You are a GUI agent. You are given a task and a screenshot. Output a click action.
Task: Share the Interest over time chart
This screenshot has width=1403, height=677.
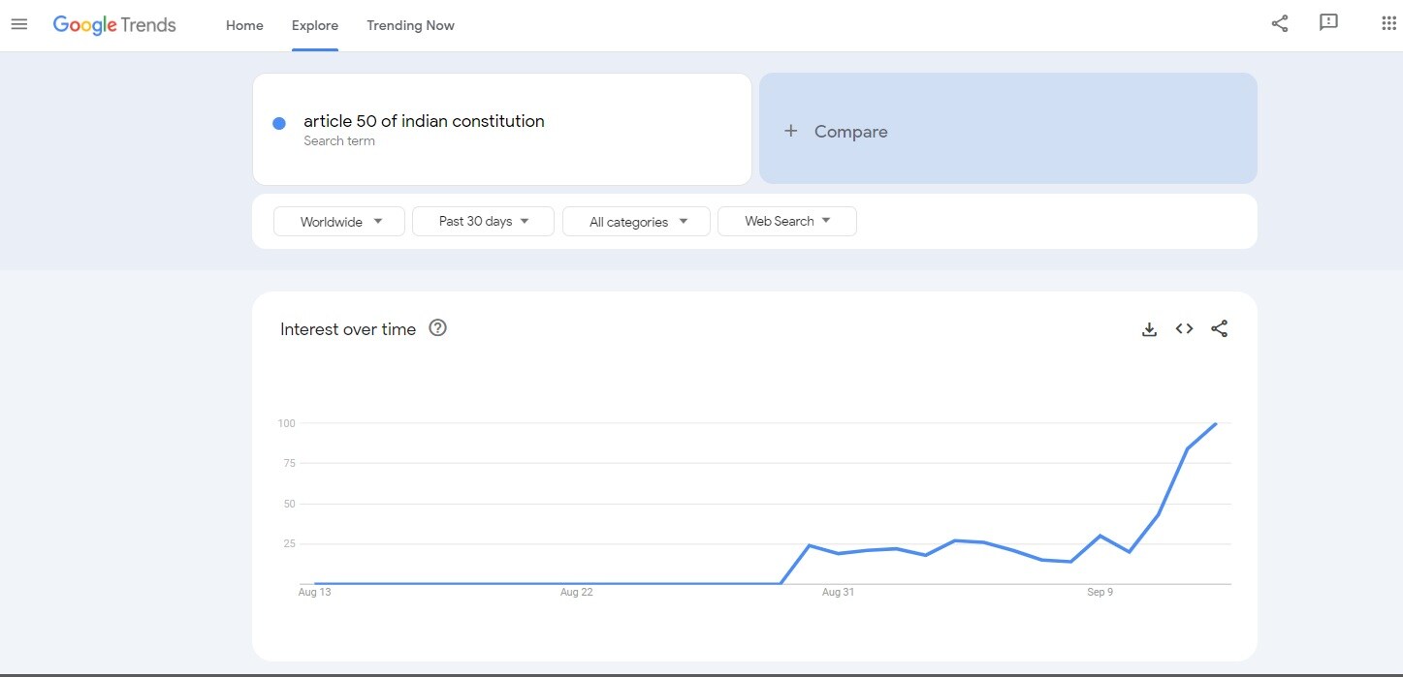[1219, 329]
